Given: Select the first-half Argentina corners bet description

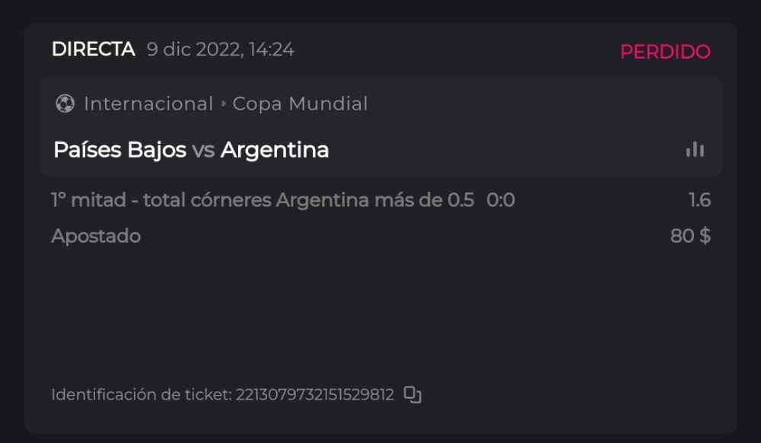Looking at the screenshot, I should (x=263, y=200).
